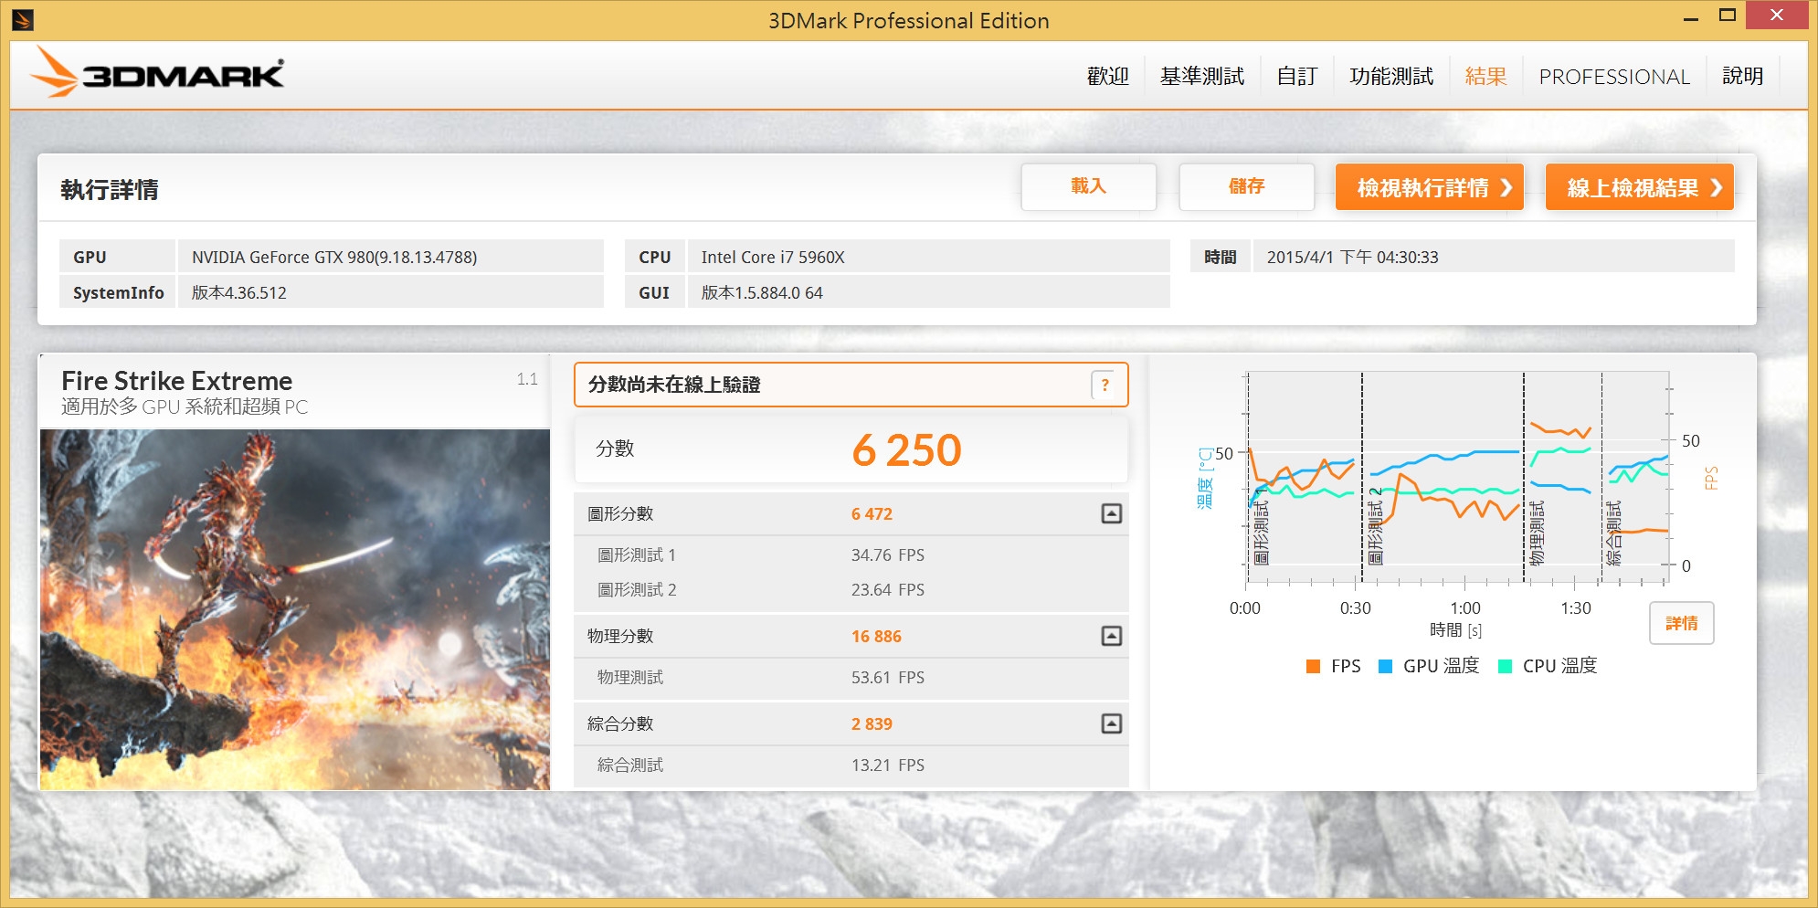
Task: Click the CPU 溫度 green legend swatch
Action: tap(1506, 666)
